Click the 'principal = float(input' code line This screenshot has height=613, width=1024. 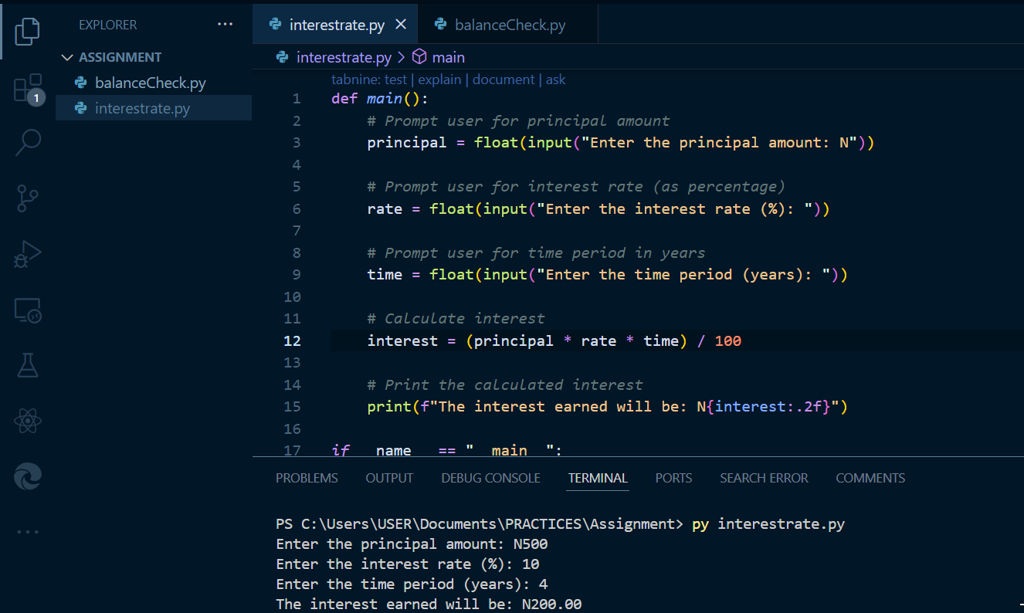click(x=620, y=143)
